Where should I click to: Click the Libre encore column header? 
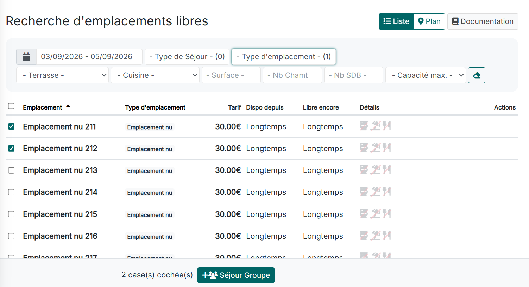click(321, 107)
